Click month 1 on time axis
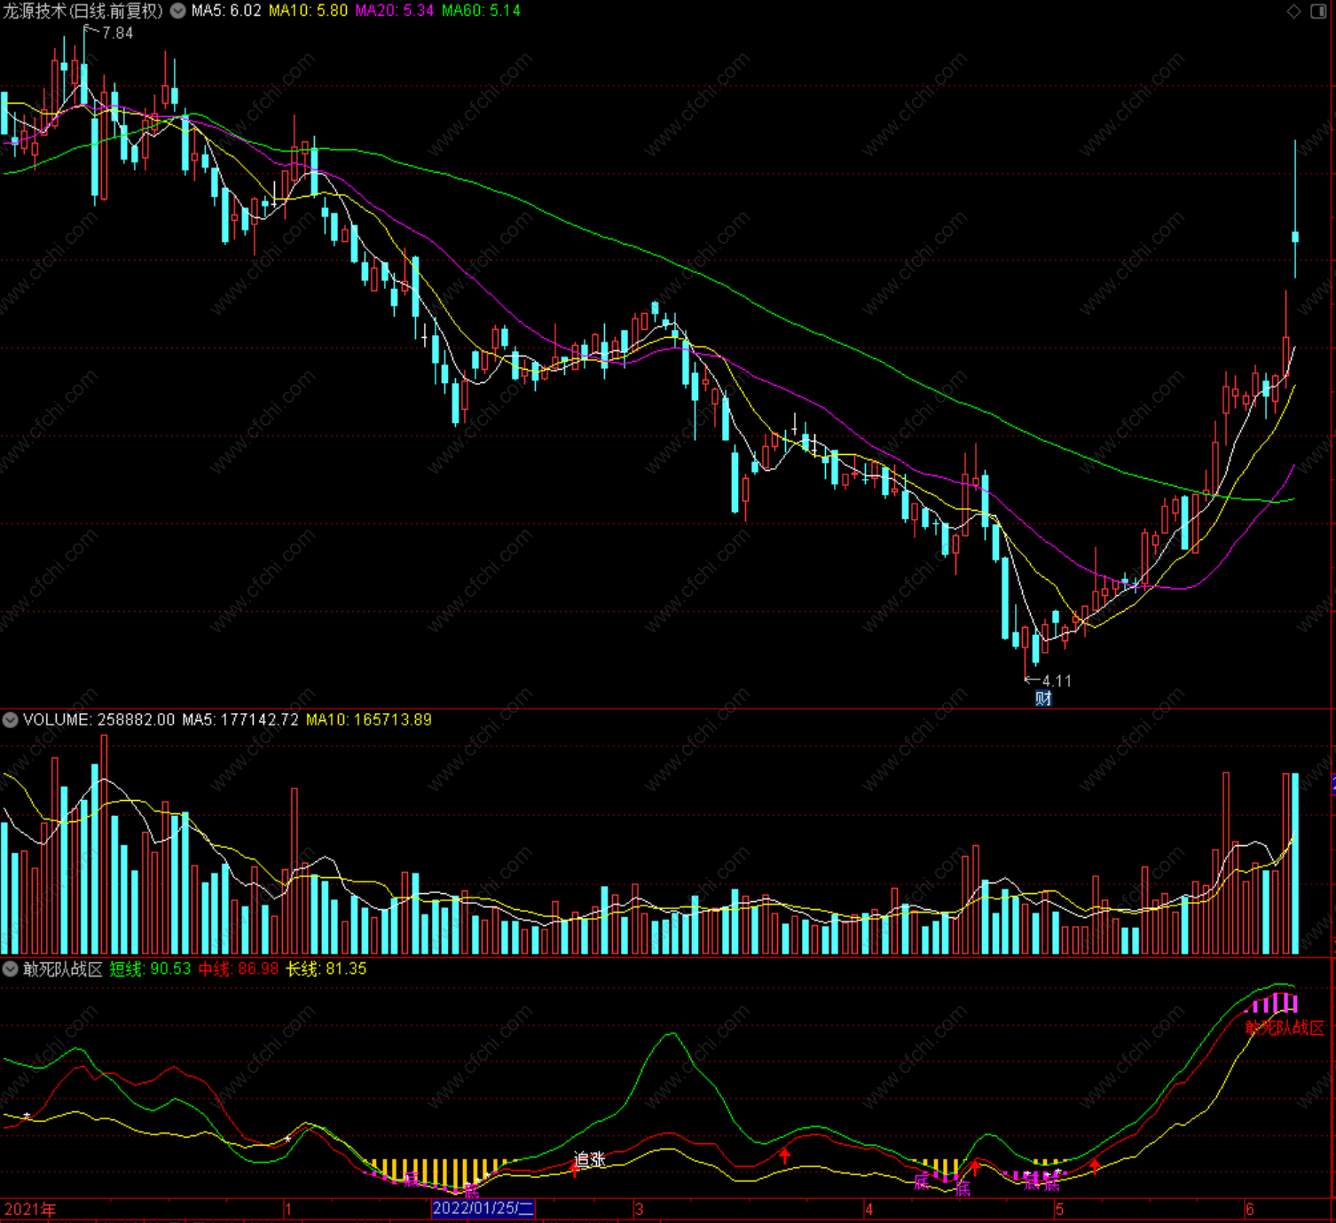This screenshot has width=1336, height=1223. tap(288, 1209)
